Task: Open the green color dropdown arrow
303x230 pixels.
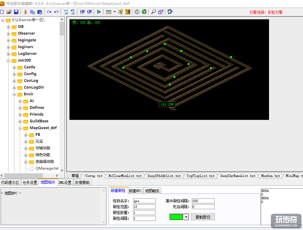Action: [x=186, y=217]
